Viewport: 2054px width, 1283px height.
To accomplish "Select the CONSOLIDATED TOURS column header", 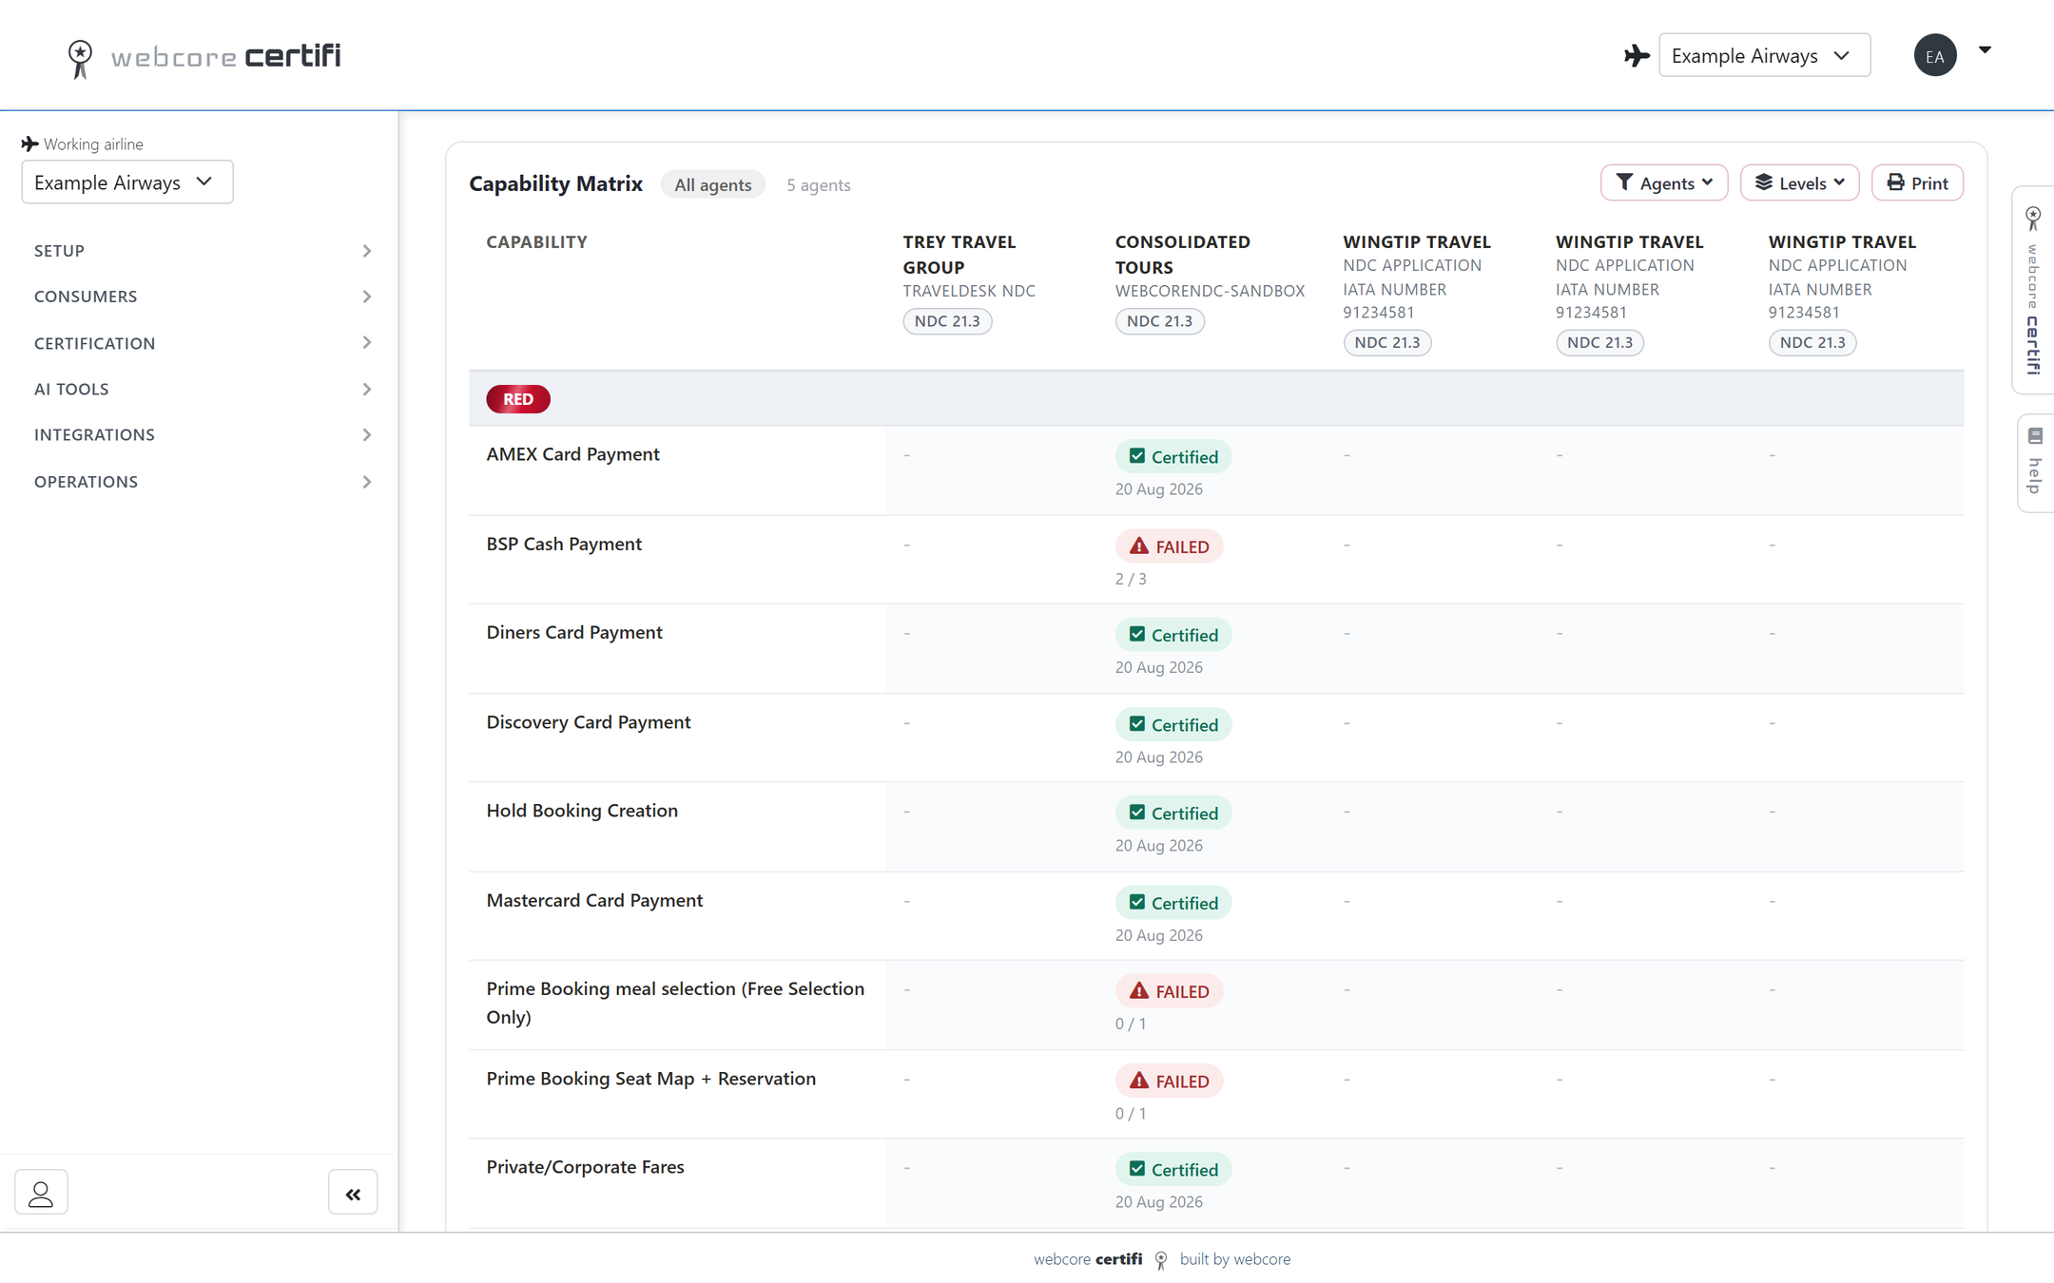I will 1183,255.
